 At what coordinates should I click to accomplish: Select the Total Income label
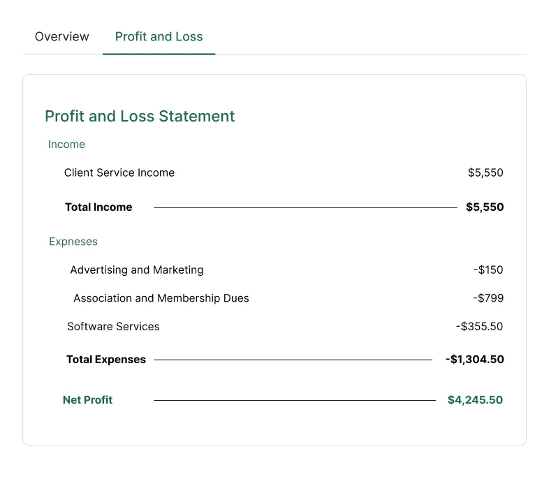(x=98, y=207)
